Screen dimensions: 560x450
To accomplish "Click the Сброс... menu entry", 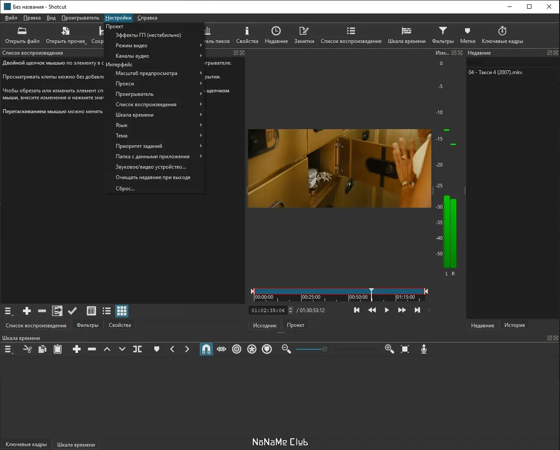I will click(125, 189).
